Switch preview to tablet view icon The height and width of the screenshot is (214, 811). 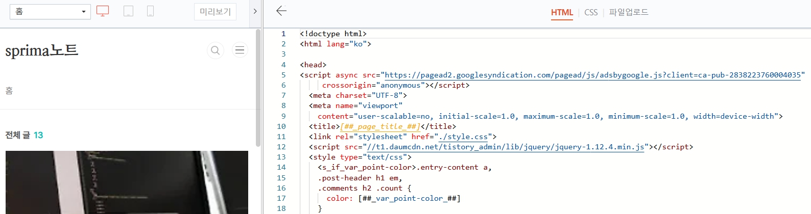(x=129, y=11)
